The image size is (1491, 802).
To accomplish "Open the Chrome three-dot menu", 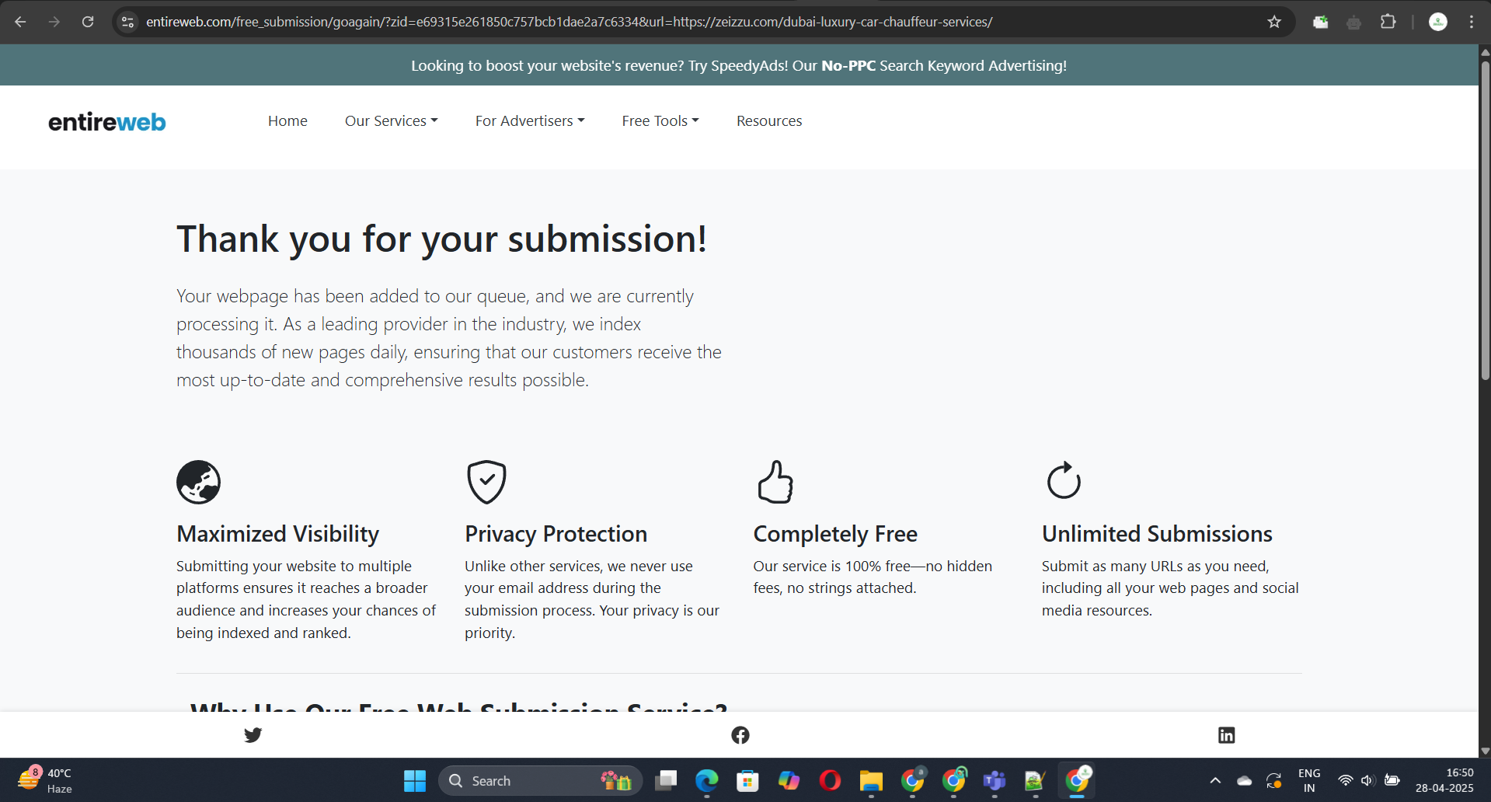I will pos(1472,22).
